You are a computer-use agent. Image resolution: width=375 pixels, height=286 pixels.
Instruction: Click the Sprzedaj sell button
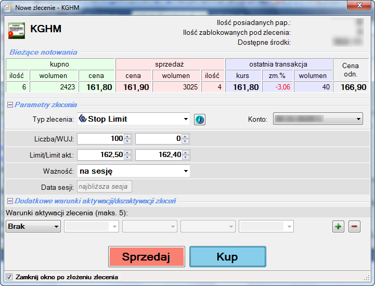click(x=146, y=256)
